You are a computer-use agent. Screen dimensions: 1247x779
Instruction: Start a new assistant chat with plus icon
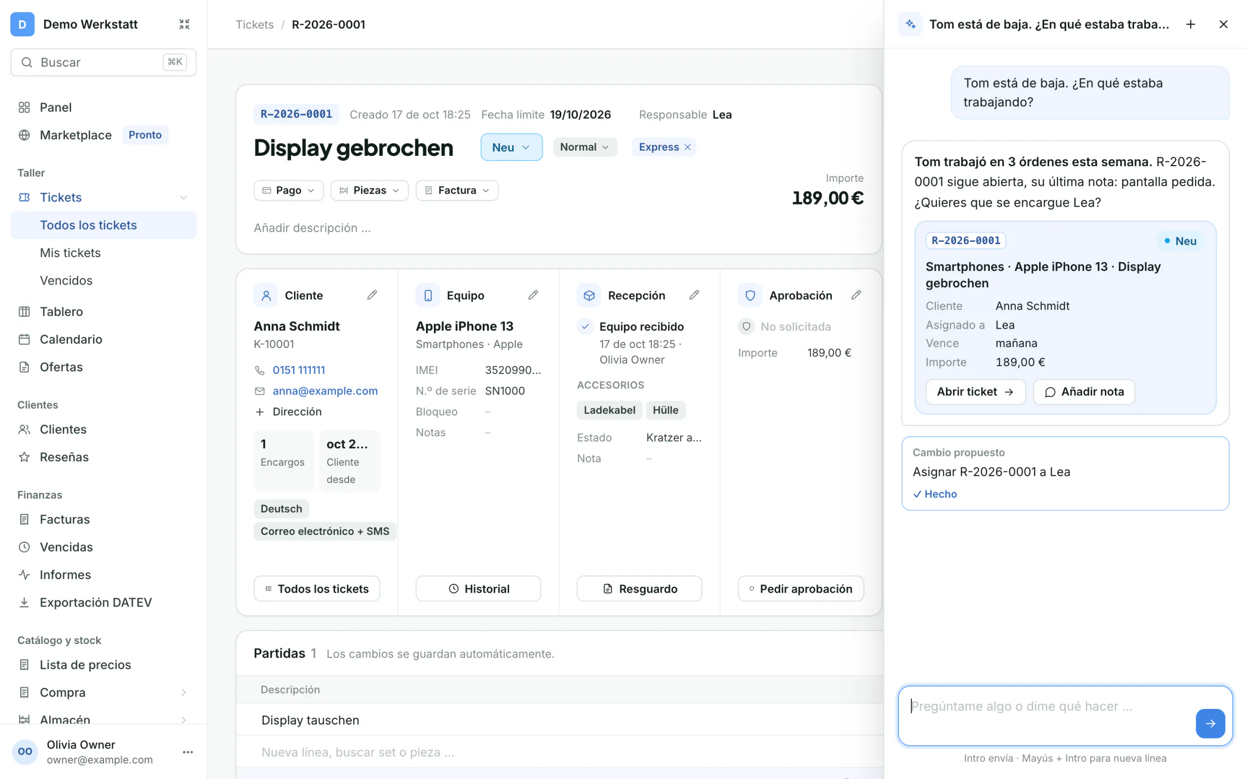[x=1190, y=24]
